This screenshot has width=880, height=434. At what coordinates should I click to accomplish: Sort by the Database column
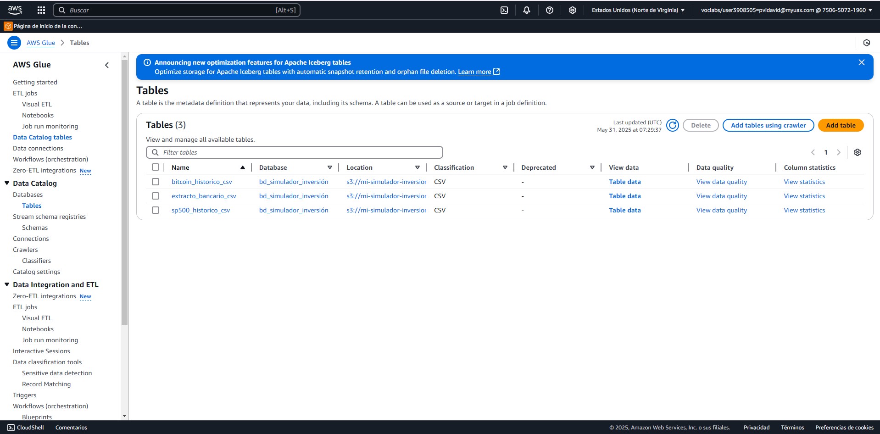coord(330,167)
